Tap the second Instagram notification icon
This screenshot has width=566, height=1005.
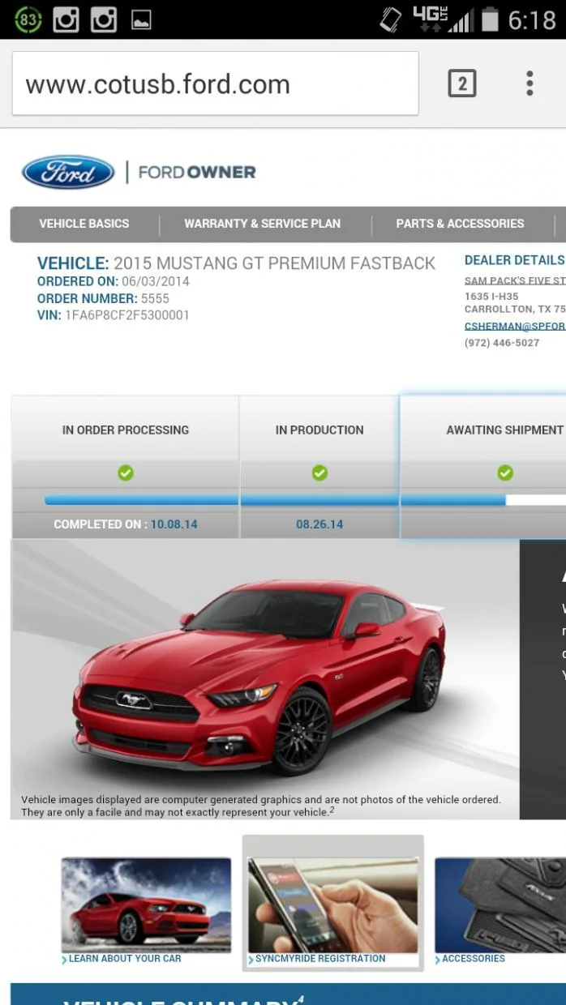click(x=104, y=19)
